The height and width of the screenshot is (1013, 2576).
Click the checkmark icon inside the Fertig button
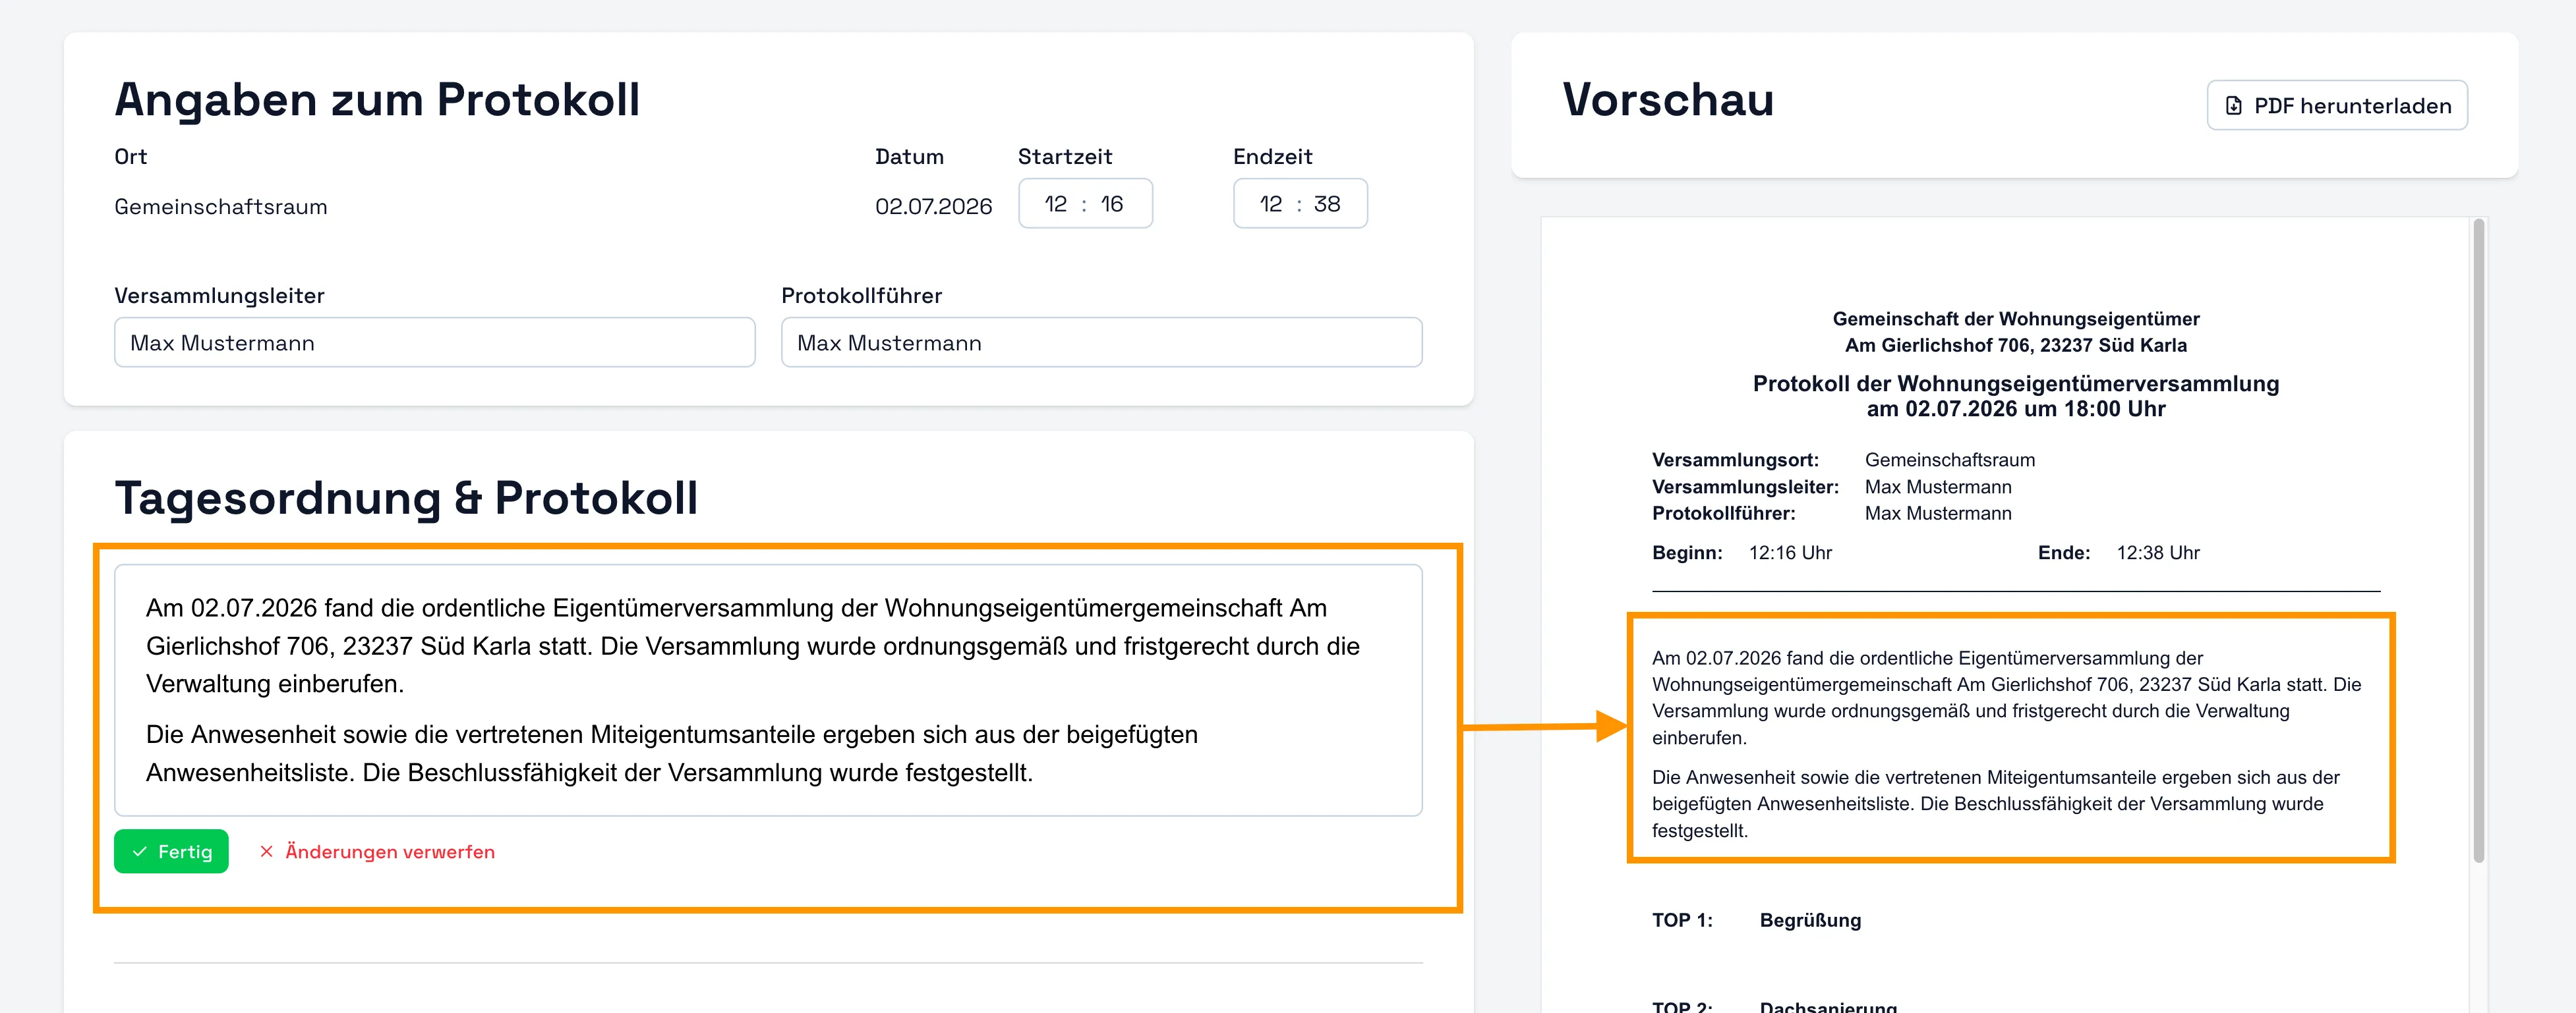point(140,851)
